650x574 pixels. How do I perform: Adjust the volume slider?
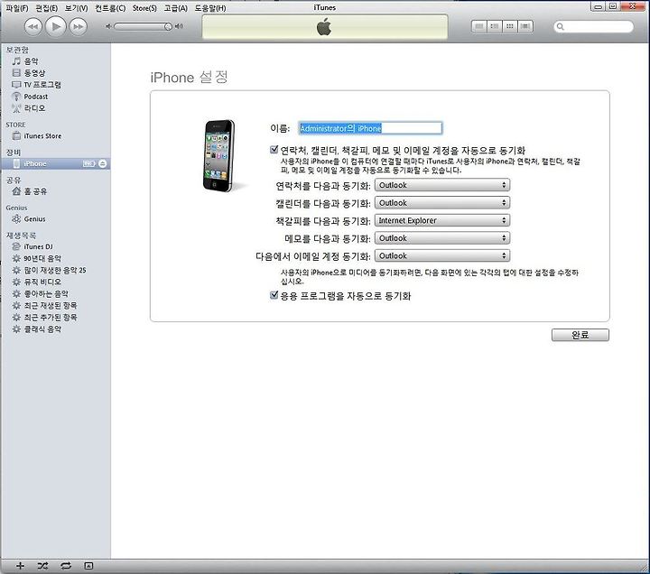143,26
